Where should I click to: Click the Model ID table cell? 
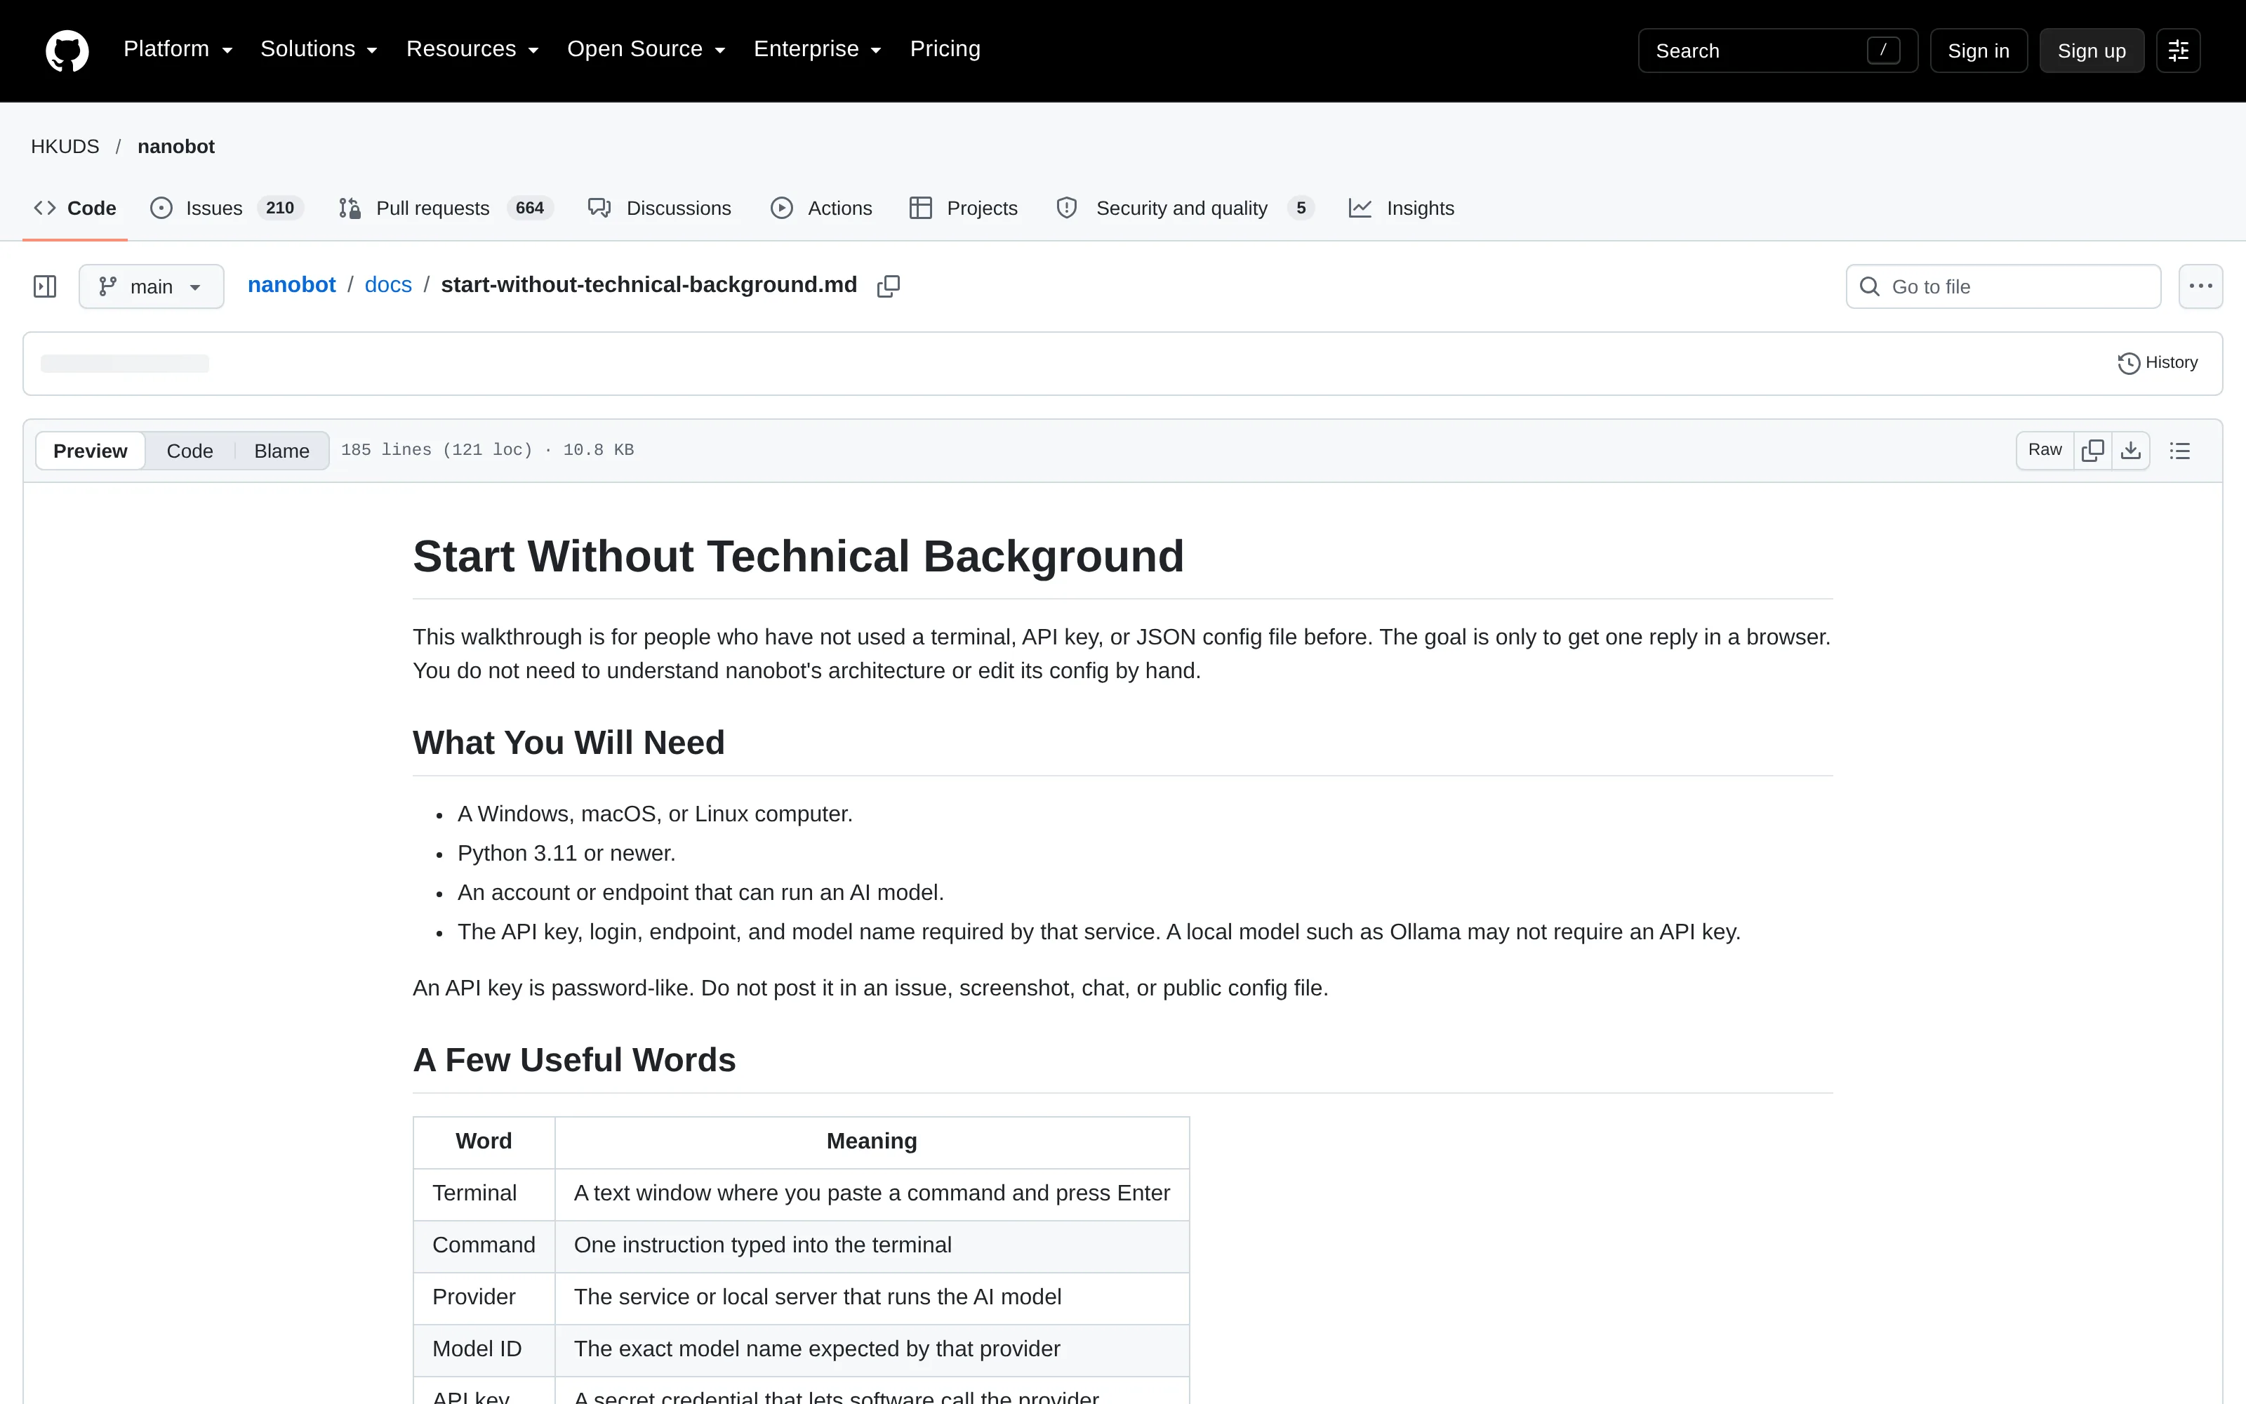(x=484, y=1349)
